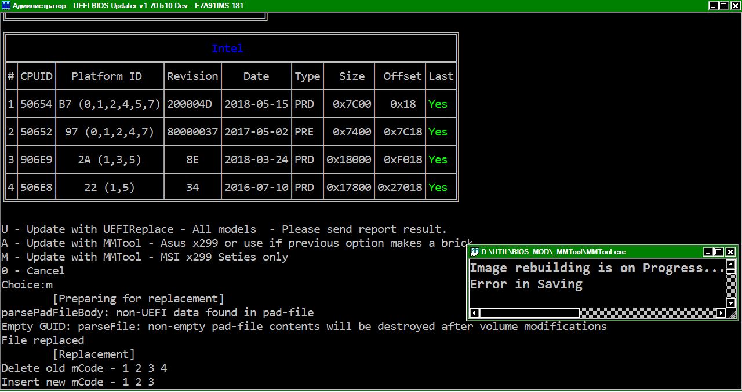The width and height of the screenshot is (742, 392).
Task: Click the Last column header
Action: point(441,76)
